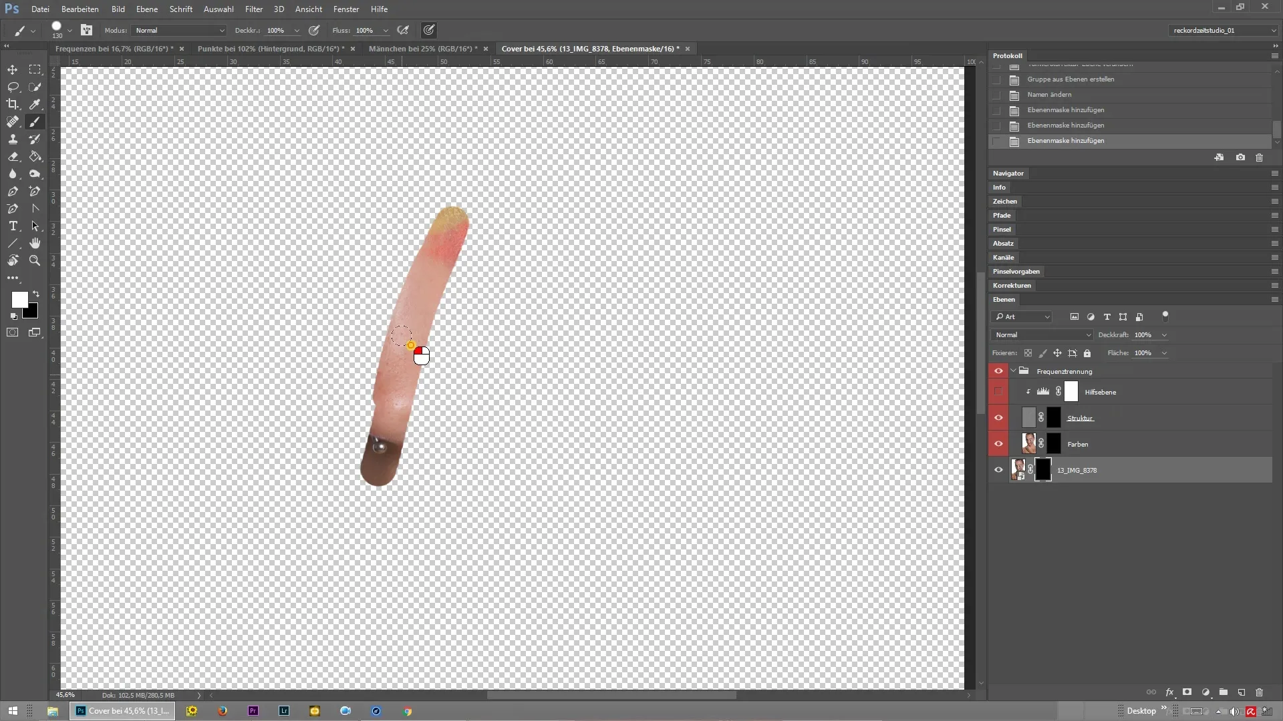The image size is (1283, 721).
Task: Click the background color swatch
Action: (32, 312)
